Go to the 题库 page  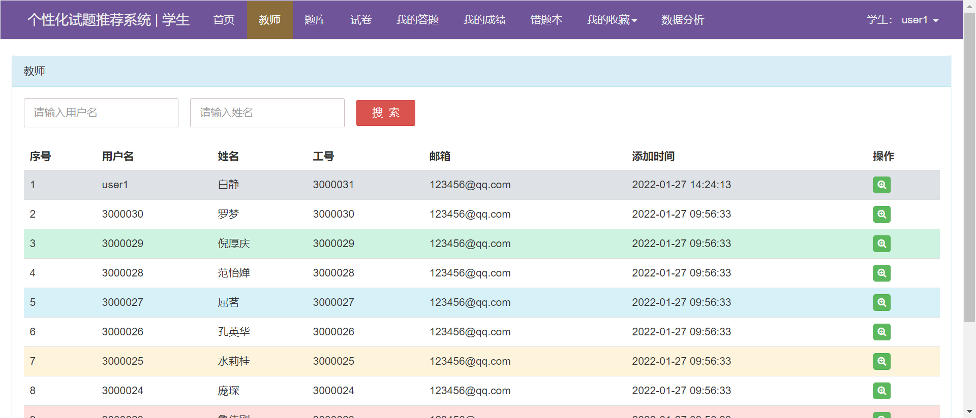click(x=315, y=20)
